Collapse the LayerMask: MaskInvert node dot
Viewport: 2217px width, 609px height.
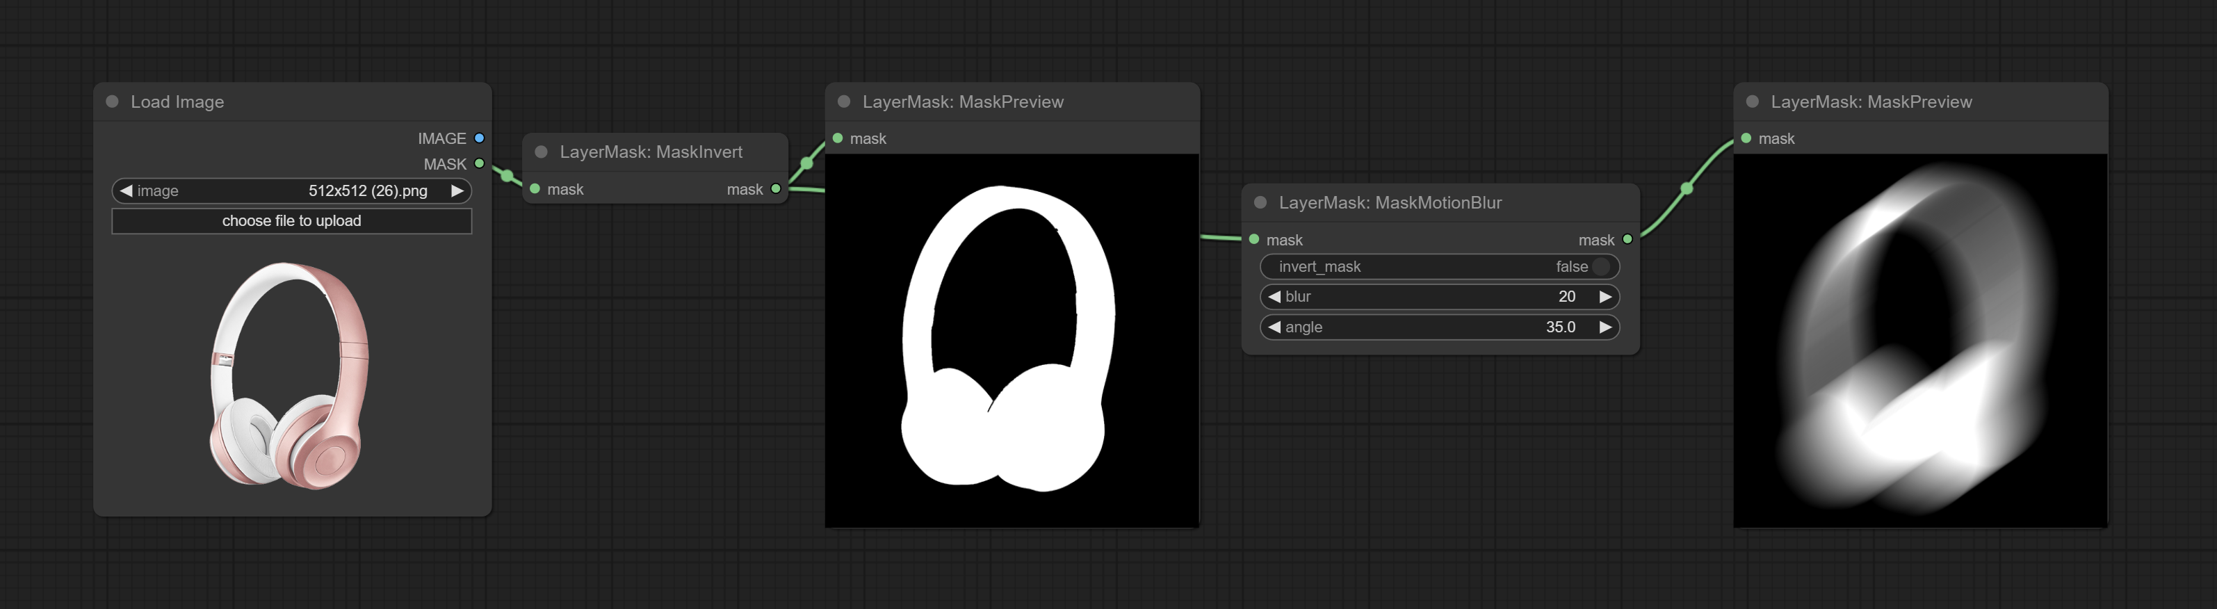tap(542, 152)
